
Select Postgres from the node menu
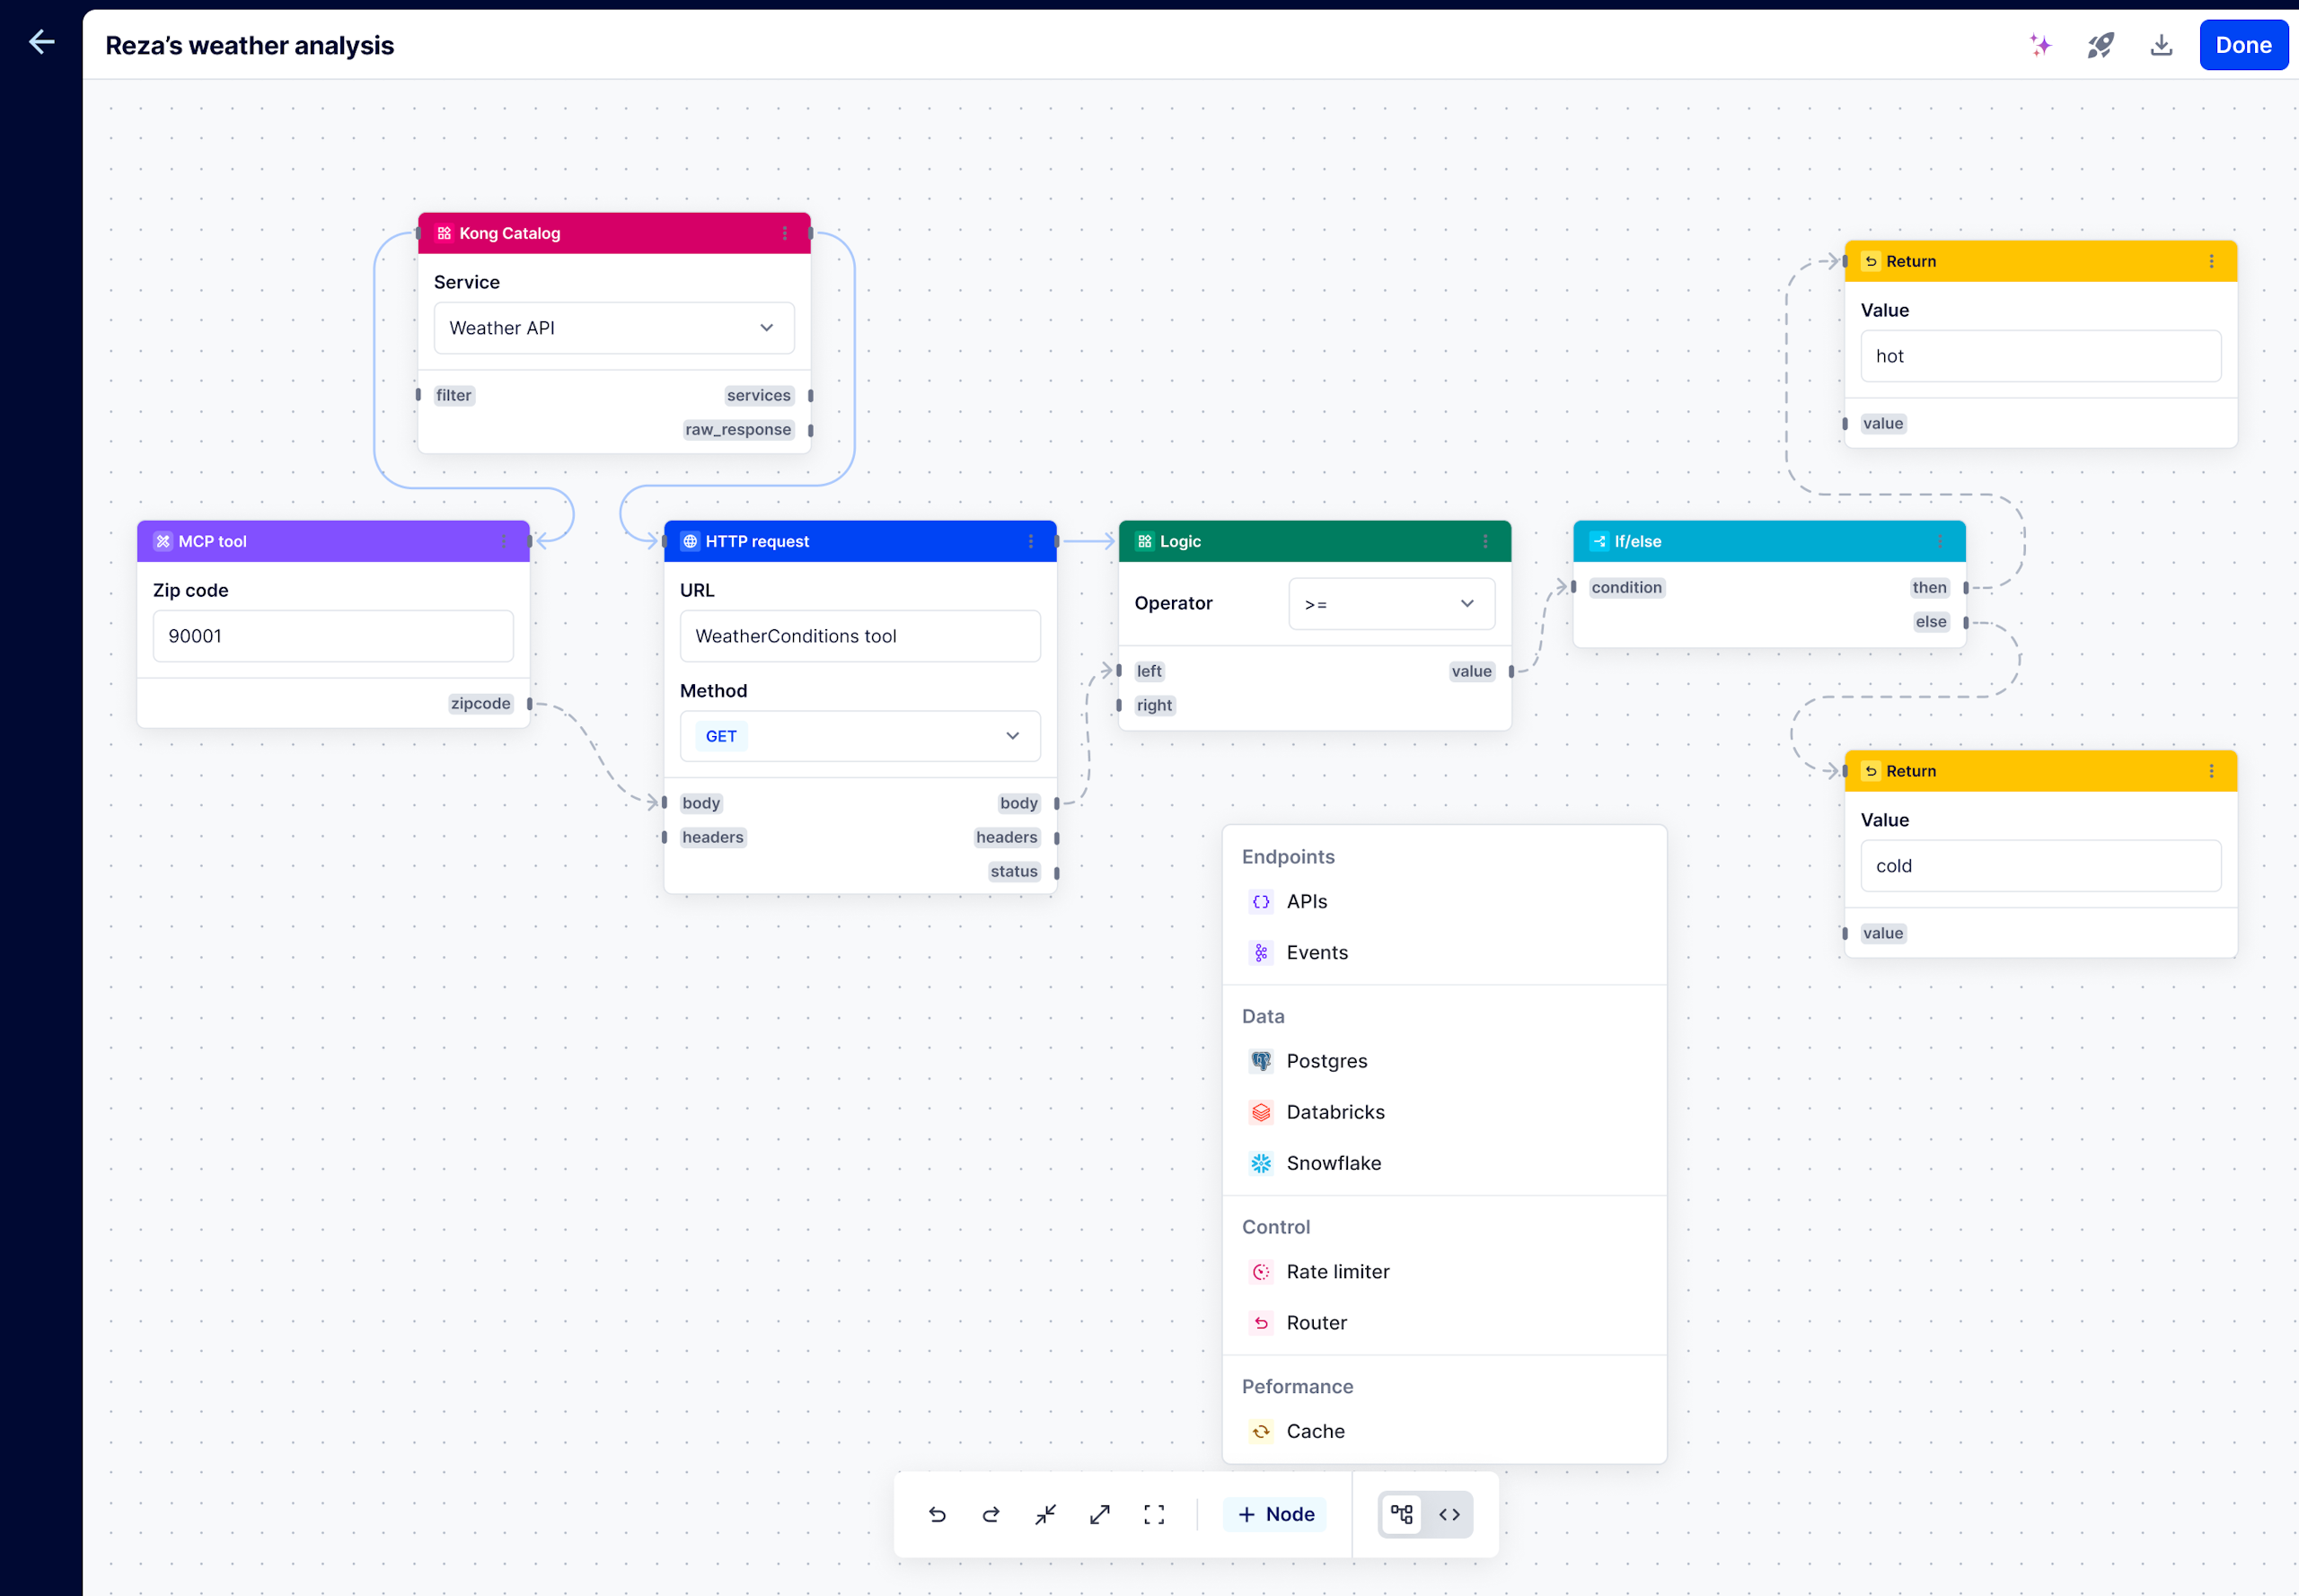[1326, 1061]
